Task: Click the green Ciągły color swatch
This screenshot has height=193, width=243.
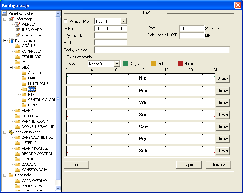Action: pyautogui.click(x=125, y=64)
